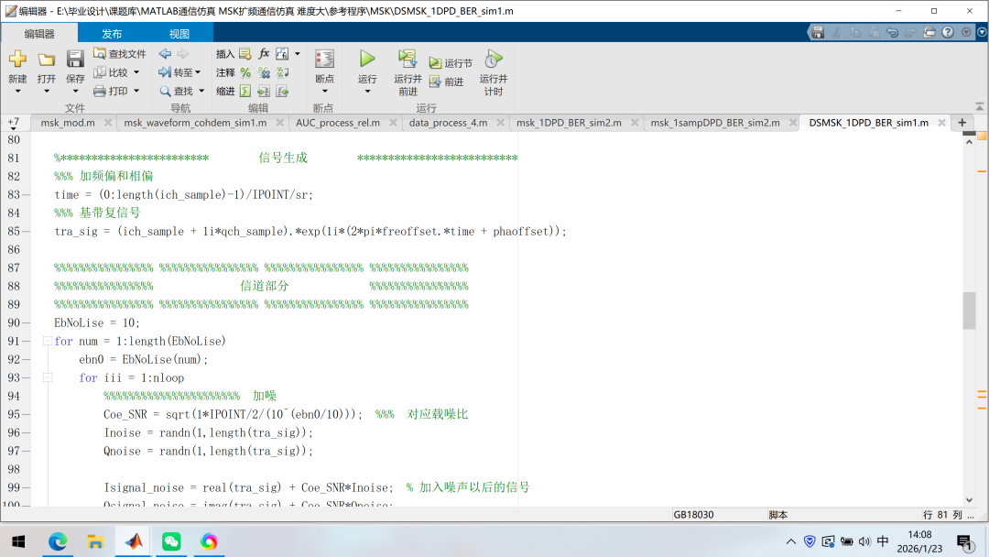Open help via the question mark icon

(948, 32)
